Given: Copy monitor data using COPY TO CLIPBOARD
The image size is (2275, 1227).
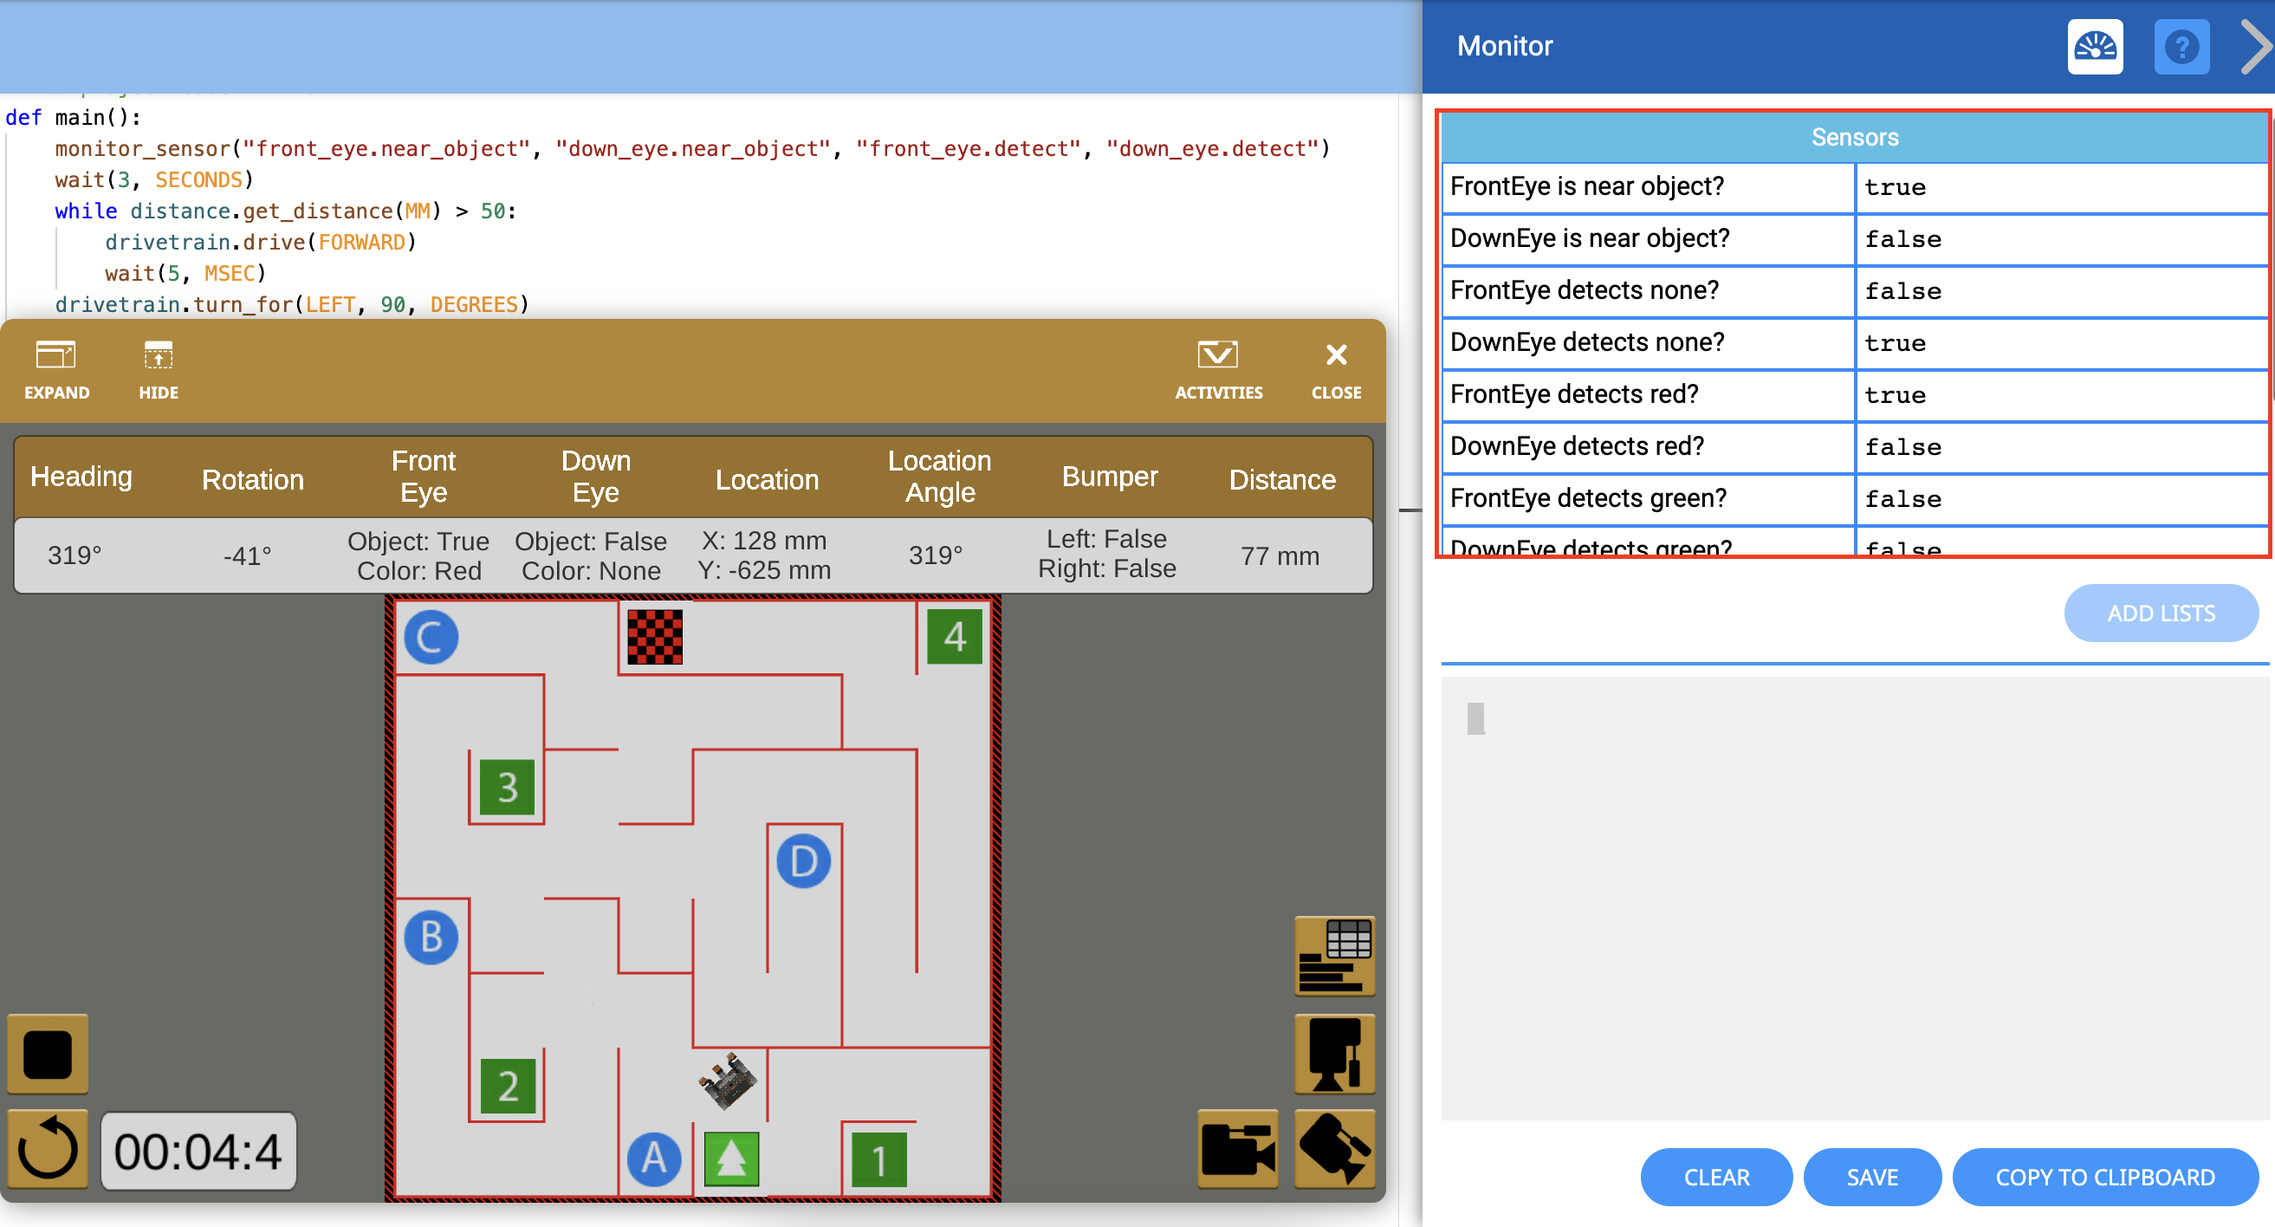Looking at the screenshot, I should click(x=2104, y=1177).
